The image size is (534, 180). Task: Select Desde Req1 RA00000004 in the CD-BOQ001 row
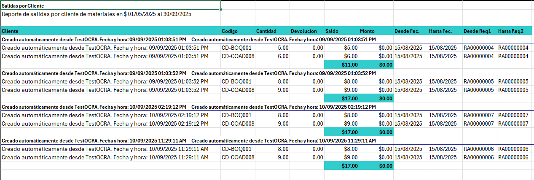pos(480,48)
